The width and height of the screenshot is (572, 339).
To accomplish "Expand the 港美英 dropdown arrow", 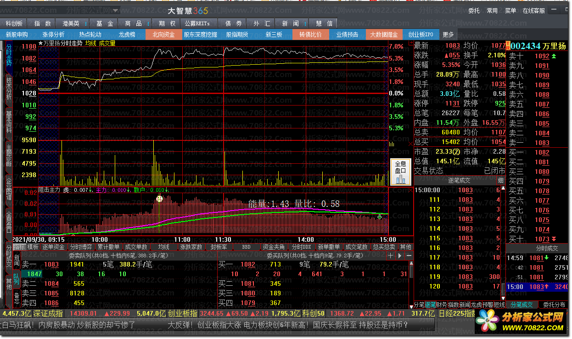I will click(85, 23).
